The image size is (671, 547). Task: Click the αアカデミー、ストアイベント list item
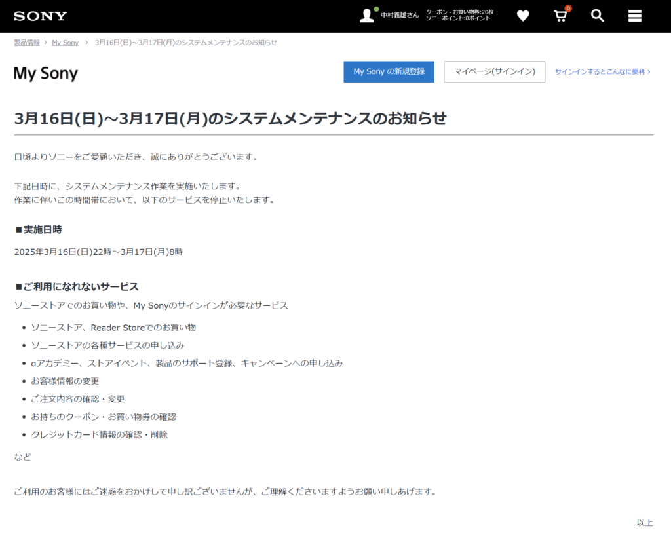pyautogui.click(x=187, y=363)
